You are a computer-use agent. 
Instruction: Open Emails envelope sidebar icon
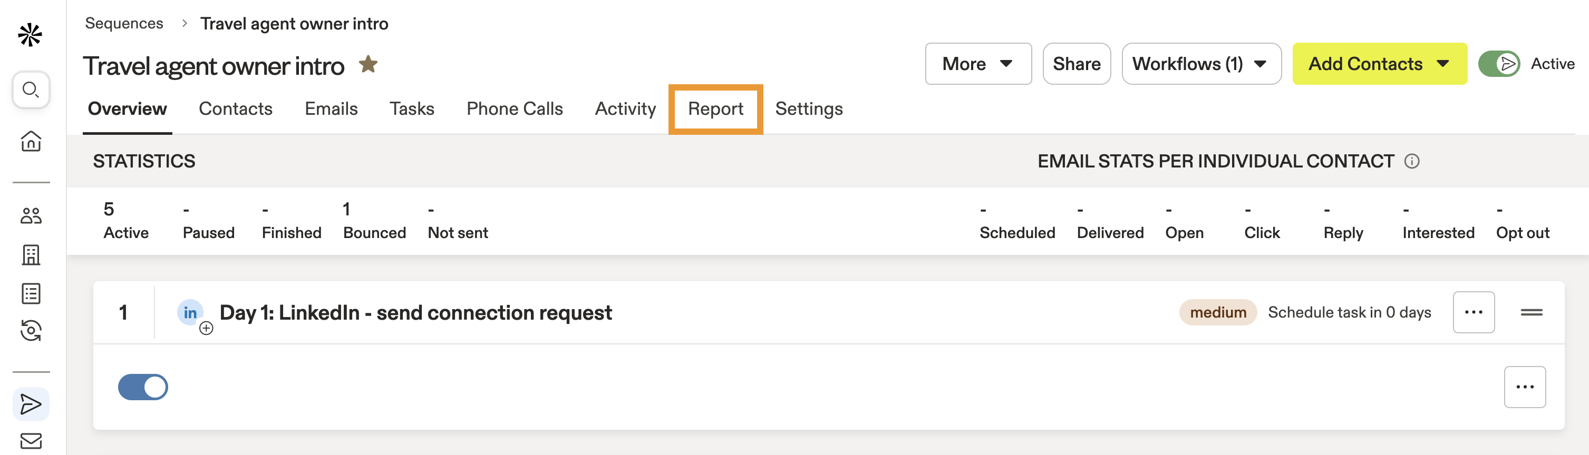click(31, 441)
